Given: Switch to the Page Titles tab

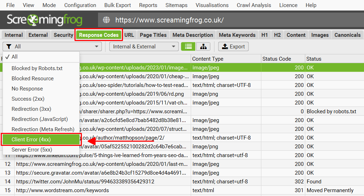Looking at the screenshot, I should (x=153, y=35).
